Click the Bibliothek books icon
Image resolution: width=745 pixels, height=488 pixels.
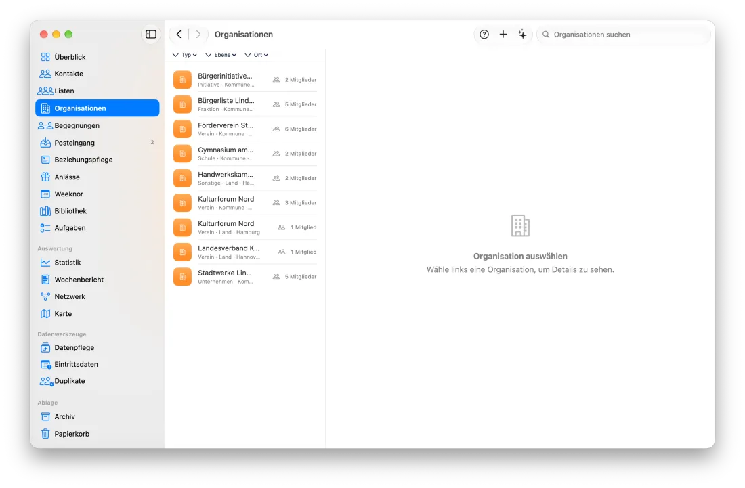point(45,211)
